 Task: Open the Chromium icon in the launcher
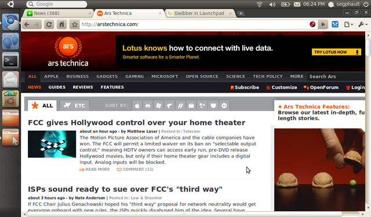coord(10,22)
